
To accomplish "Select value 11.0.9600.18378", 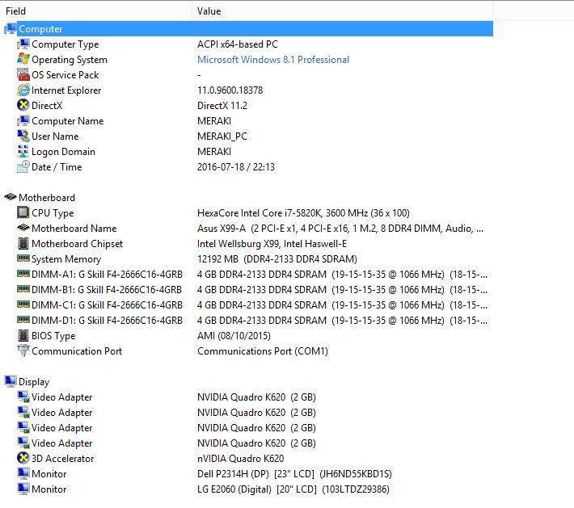I will (x=230, y=90).
